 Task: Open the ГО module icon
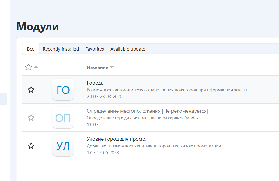coord(63,90)
